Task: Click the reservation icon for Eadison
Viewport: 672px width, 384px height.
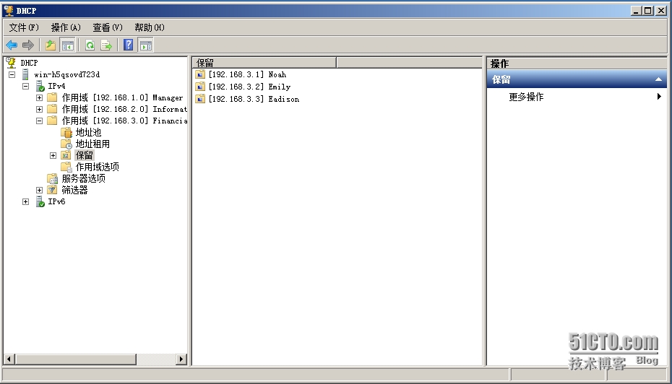Action: pyautogui.click(x=200, y=100)
